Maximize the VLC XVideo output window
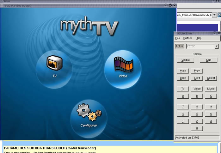Viewport: 221px width, 153px height. [170, 5]
